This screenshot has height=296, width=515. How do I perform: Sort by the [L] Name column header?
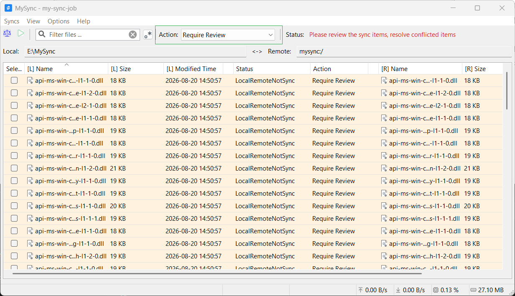[x=66, y=69]
